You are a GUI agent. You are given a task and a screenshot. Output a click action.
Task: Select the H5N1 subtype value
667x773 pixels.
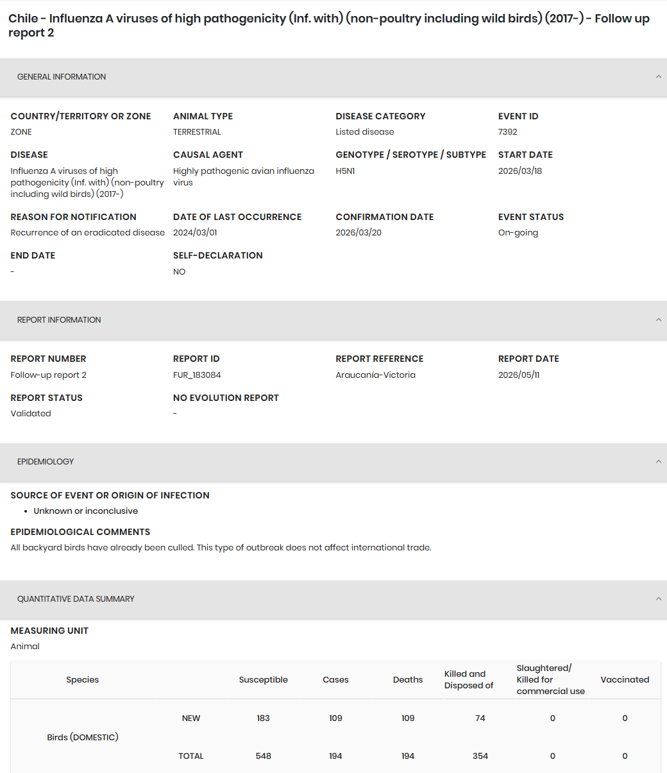[x=345, y=171]
